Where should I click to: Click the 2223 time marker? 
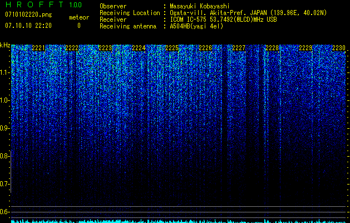(105, 48)
